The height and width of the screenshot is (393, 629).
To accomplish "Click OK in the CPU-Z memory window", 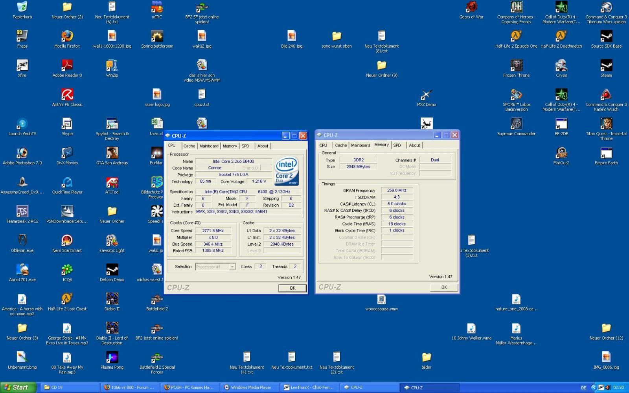I will [444, 287].
